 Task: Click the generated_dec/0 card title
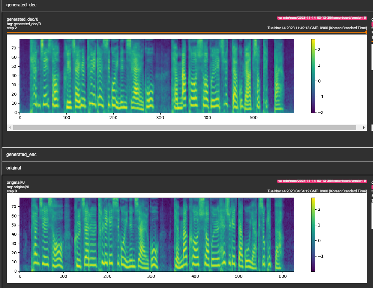tap(23, 19)
